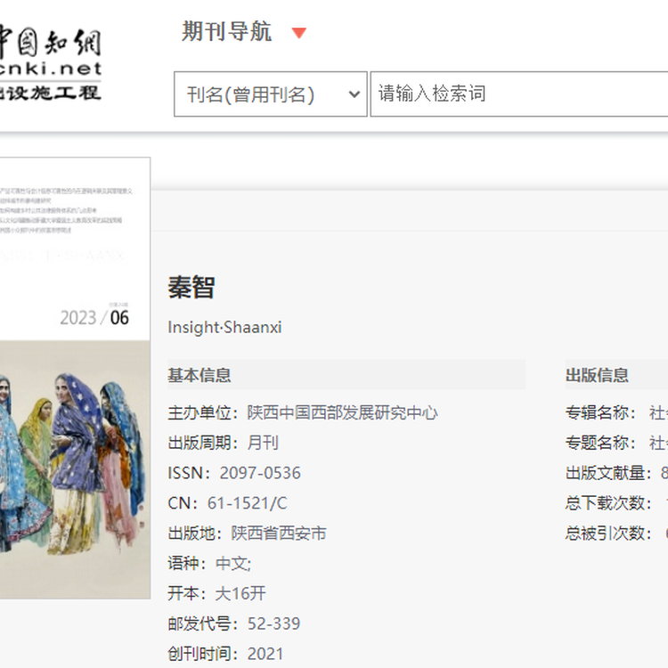The width and height of the screenshot is (668, 668).
Task: Expand the 期刊导航 red arrow
Action: point(298,33)
